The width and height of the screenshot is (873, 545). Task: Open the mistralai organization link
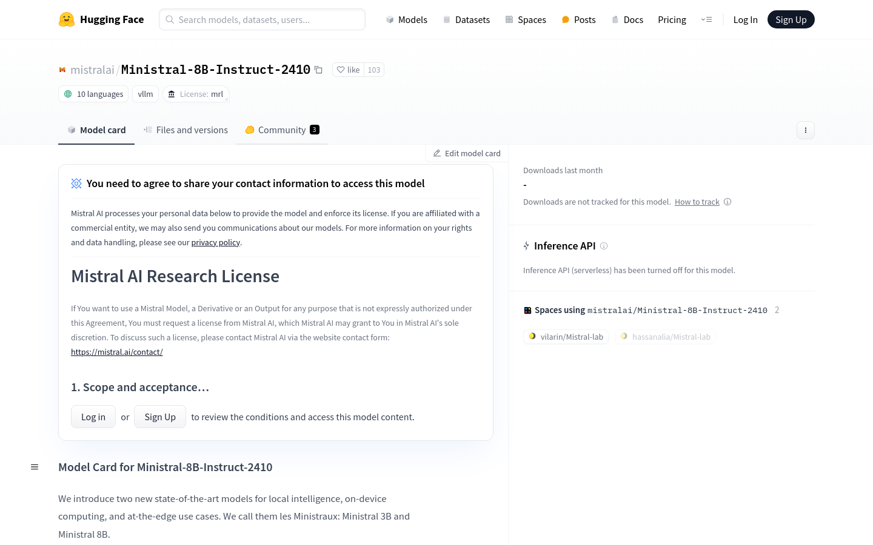[92, 70]
